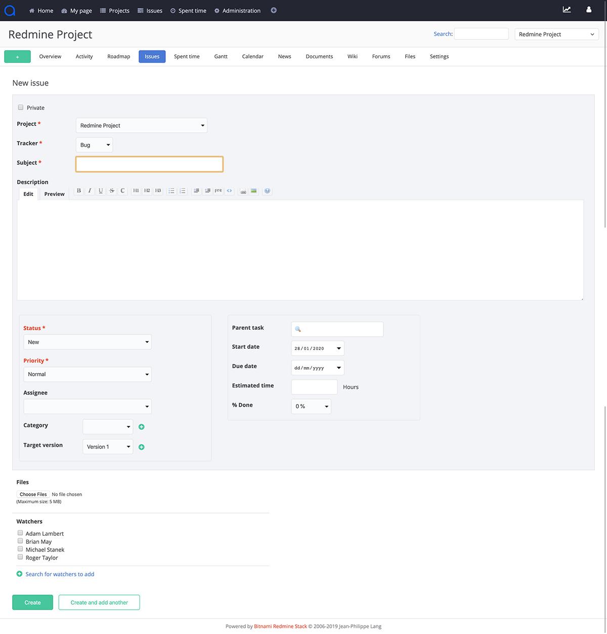Add new version with green plus icon

pyautogui.click(x=142, y=447)
